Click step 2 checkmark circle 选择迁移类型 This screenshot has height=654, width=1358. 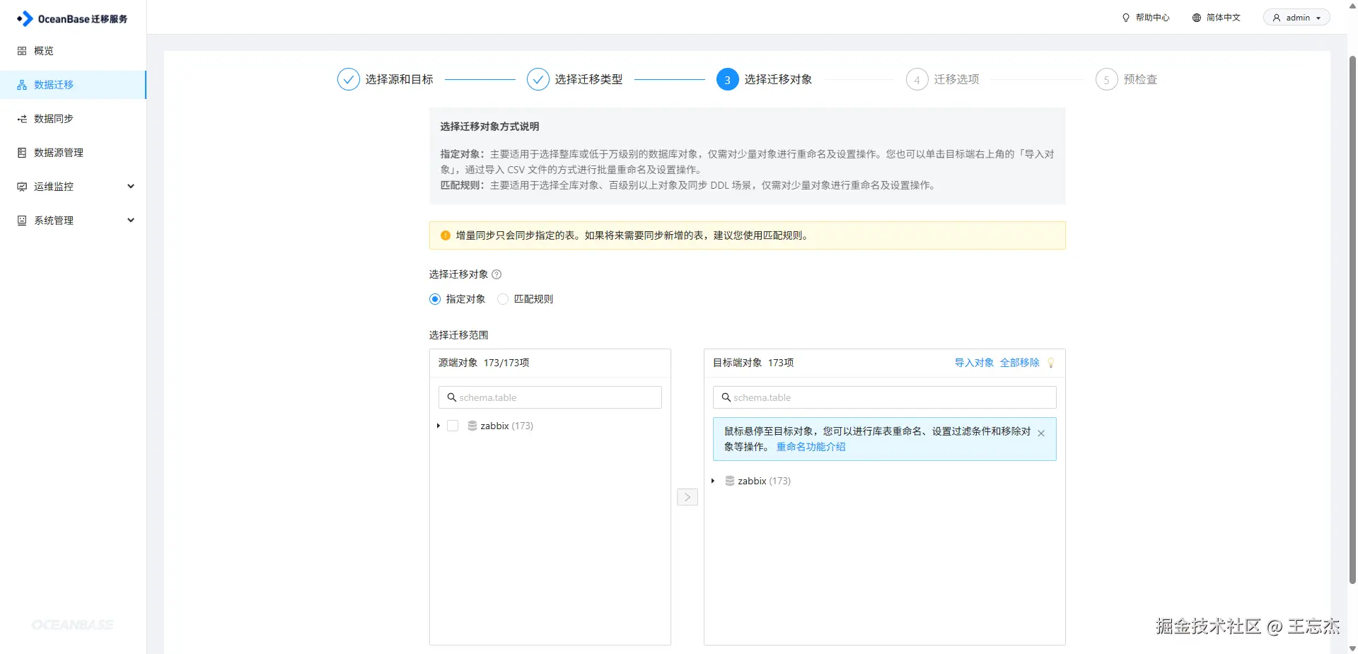point(538,79)
